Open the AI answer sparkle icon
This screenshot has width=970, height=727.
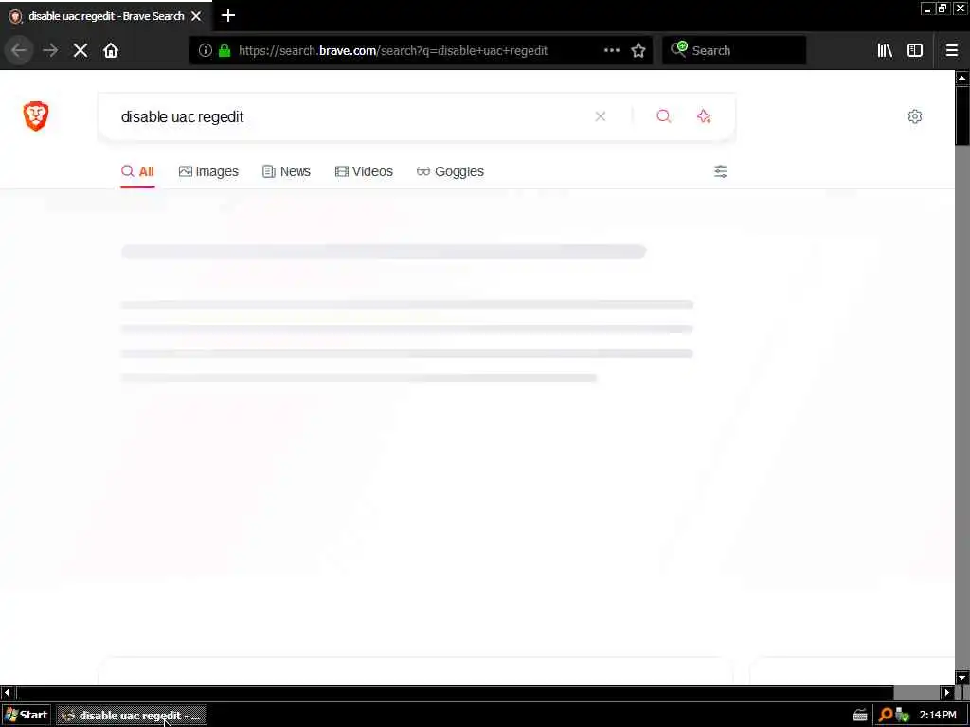pos(704,116)
